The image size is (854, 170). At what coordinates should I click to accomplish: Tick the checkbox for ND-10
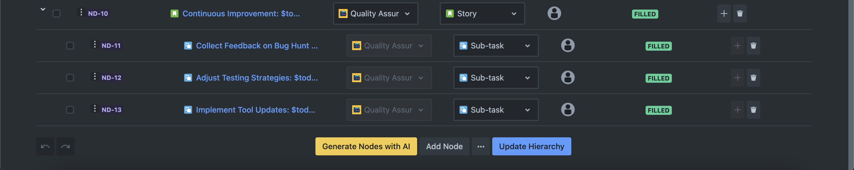pos(56,14)
